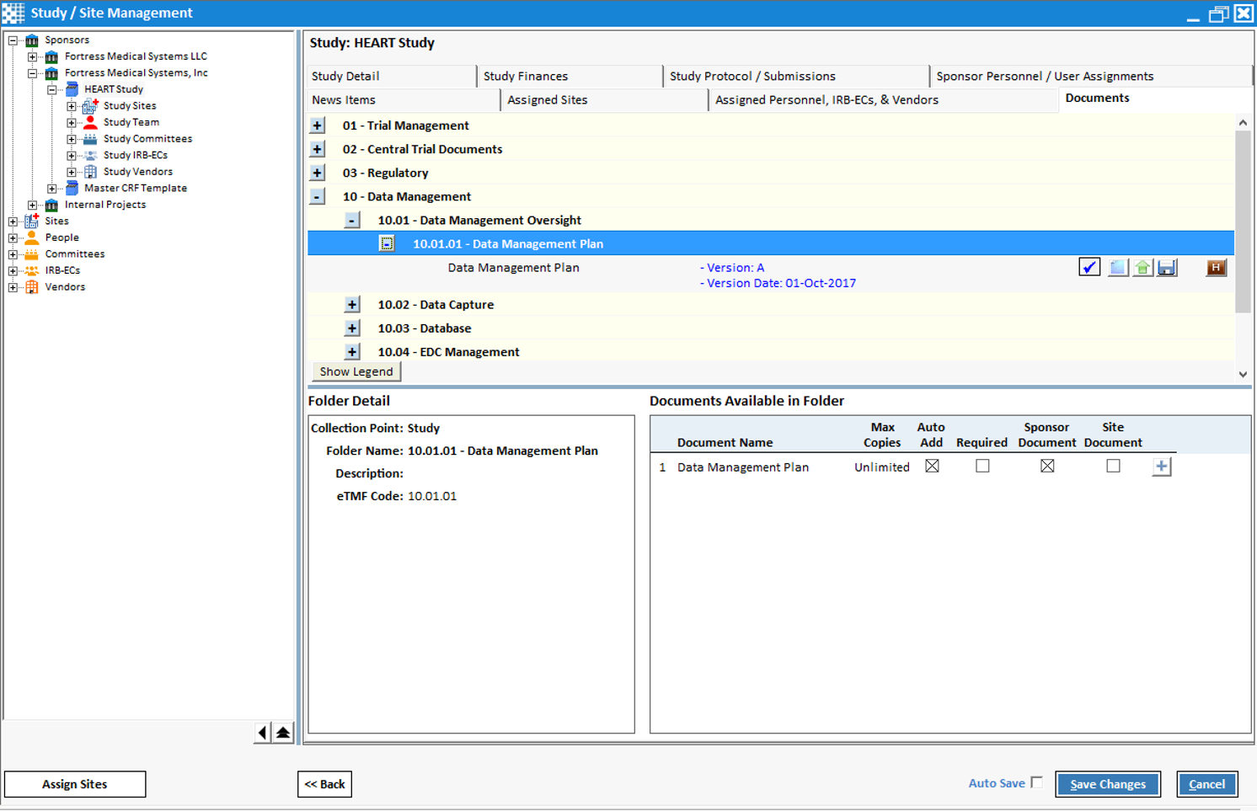This screenshot has height=811, width=1257.
Task: Click the brown H history icon
Action: click(1216, 268)
